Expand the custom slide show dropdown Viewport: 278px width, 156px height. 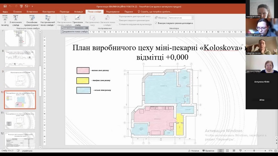(48, 21)
